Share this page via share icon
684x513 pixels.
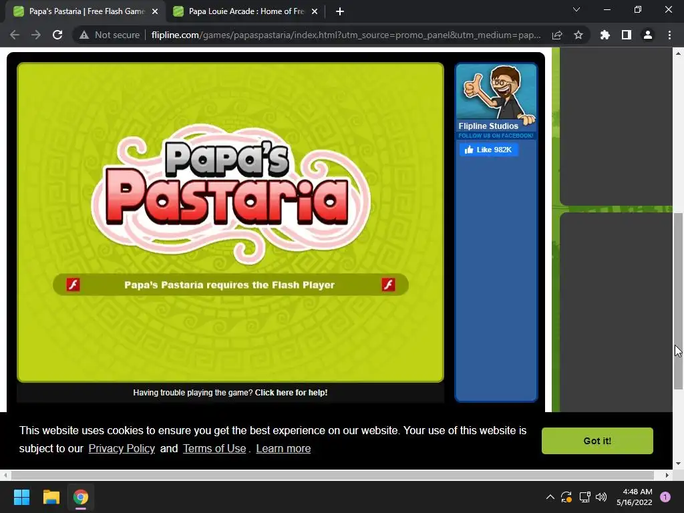[x=557, y=35]
